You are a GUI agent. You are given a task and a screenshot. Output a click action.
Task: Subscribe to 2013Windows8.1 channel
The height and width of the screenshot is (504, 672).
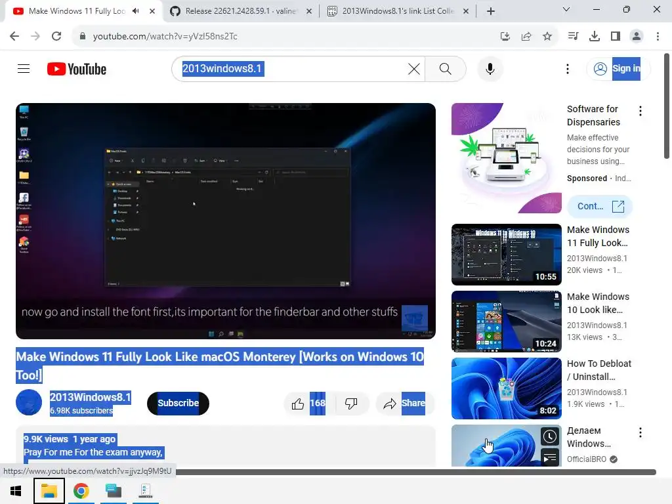click(178, 404)
